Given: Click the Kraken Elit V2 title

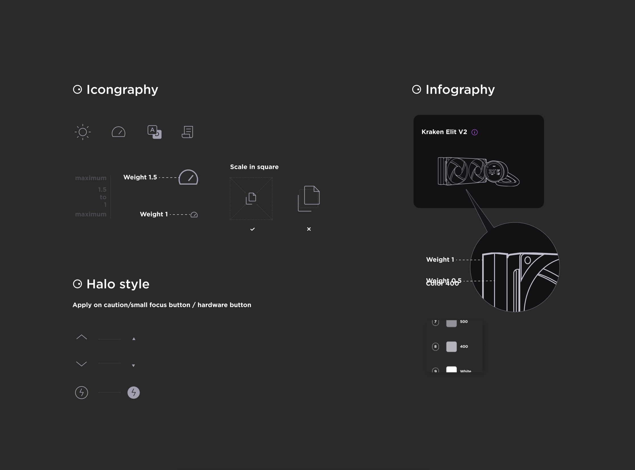Looking at the screenshot, I should click(x=444, y=132).
